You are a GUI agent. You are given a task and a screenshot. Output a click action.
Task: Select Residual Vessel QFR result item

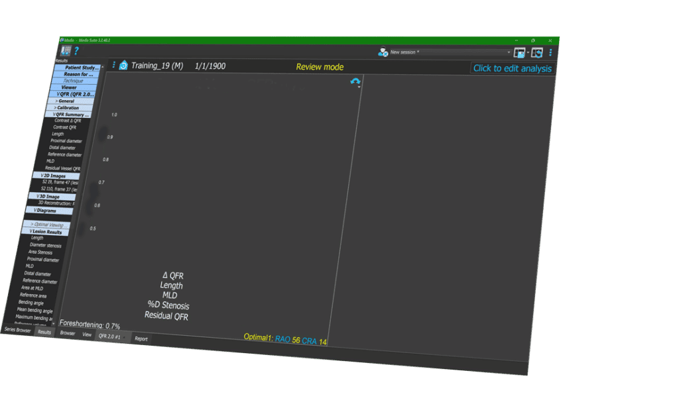[x=62, y=168]
